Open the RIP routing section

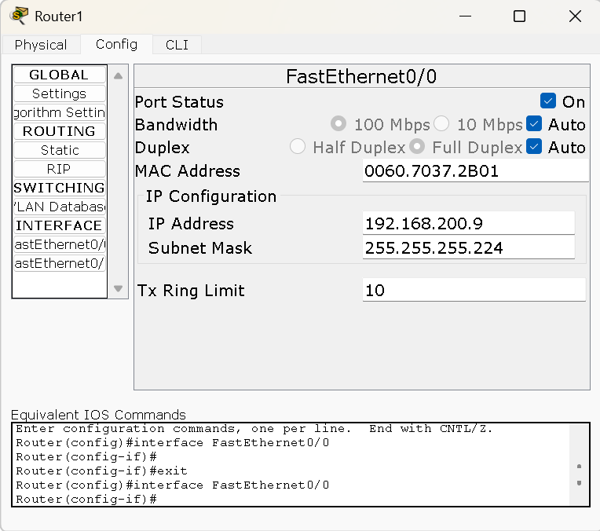60,169
